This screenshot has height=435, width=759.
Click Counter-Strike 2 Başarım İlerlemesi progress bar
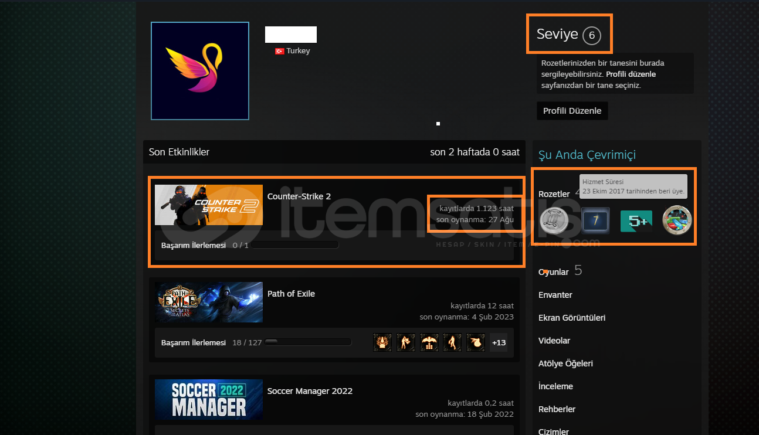(x=295, y=245)
